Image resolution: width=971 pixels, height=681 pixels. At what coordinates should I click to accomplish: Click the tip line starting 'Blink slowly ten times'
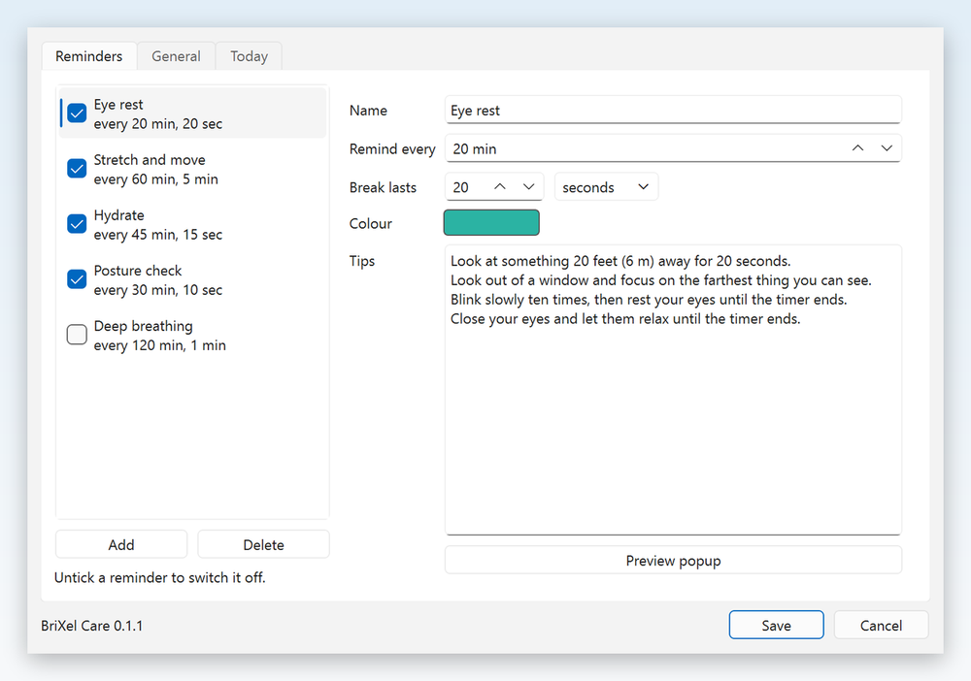[649, 300]
